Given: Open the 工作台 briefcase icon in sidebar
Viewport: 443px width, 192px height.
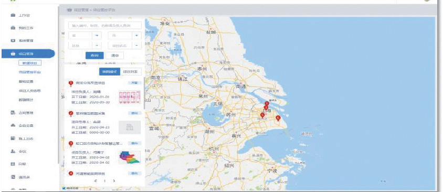Looking at the screenshot, I should (x=13, y=15).
